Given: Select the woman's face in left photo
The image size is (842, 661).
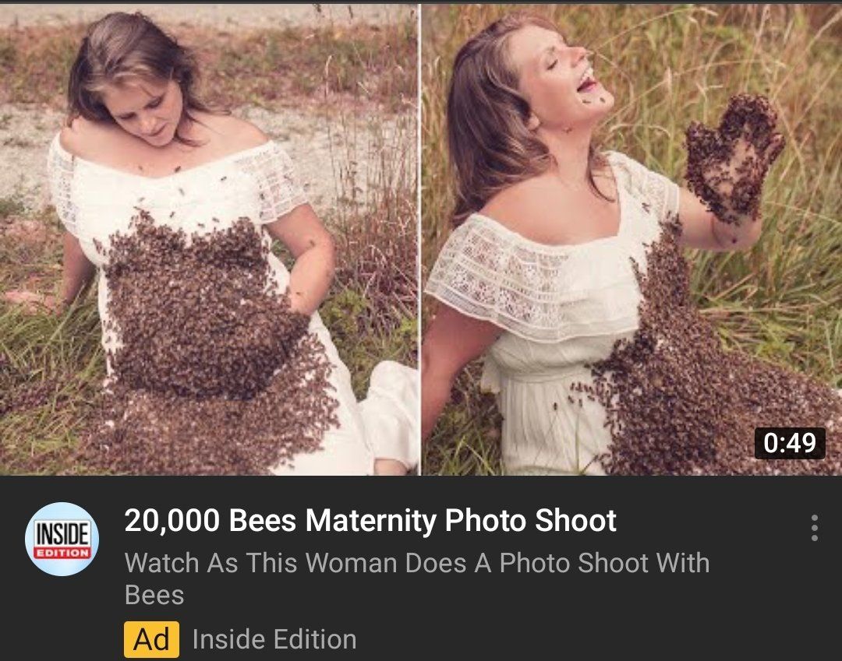Looking at the screenshot, I should tap(152, 101).
